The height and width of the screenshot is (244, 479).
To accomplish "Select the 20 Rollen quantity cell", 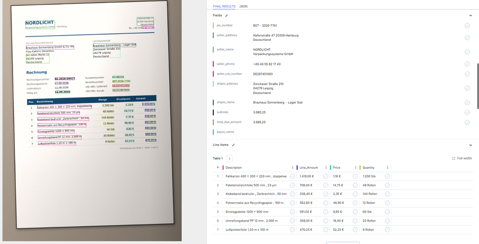I will 370,221.
